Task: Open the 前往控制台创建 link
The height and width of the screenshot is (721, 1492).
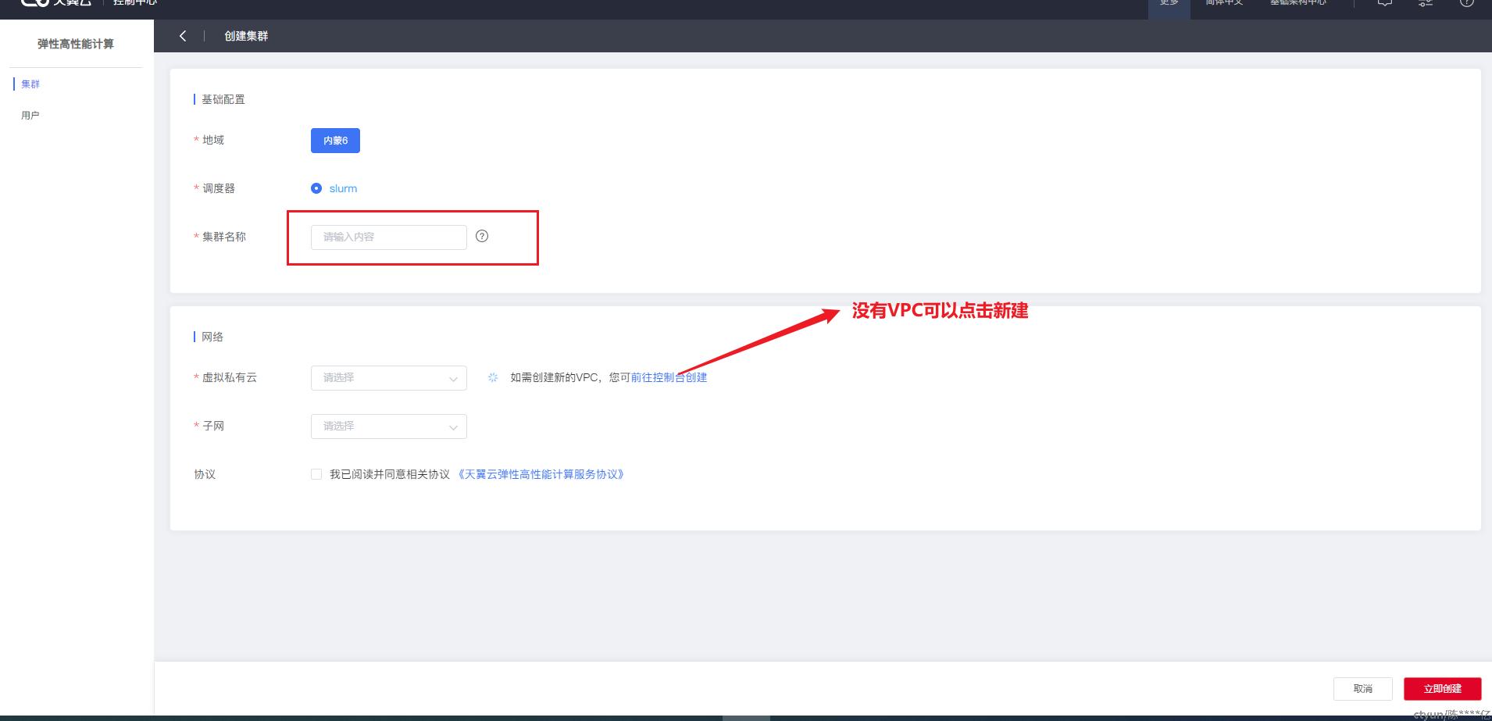Action: (669, 377)
